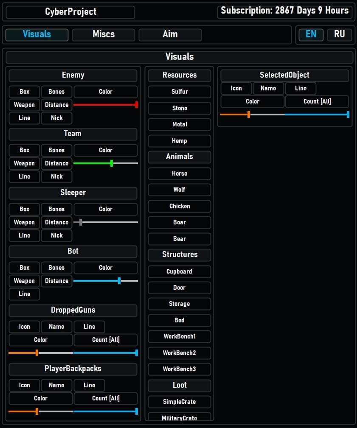Enable the Wolf animal option
Screen dimensions: 357x428
[x=180, y=190]
